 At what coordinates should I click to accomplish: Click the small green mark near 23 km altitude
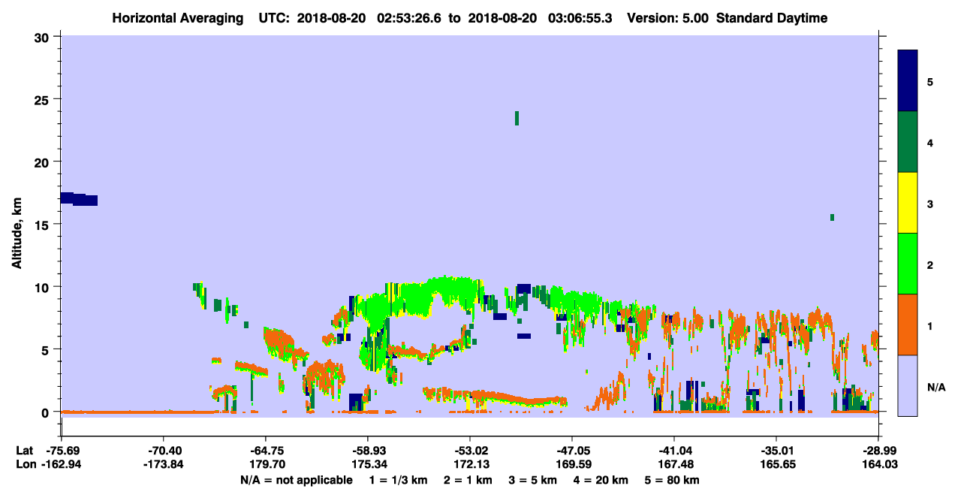[517, 118]
